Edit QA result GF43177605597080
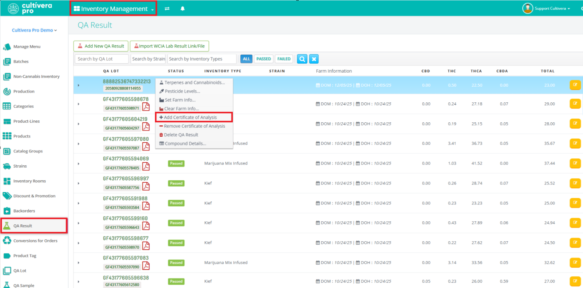Viewport: 583px width, 288px height. (575, 143)
